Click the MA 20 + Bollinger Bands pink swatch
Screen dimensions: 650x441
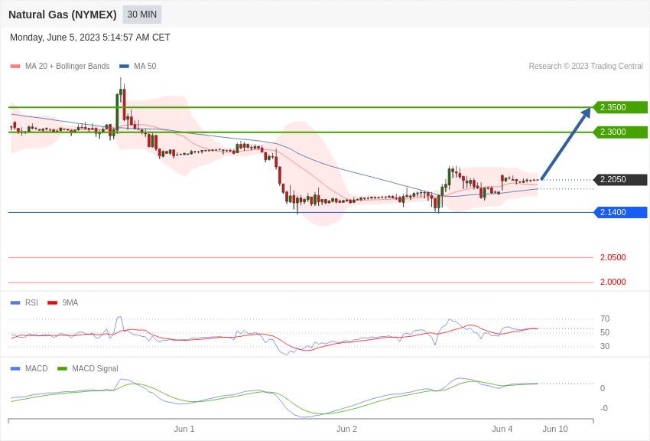coord(15,66)
